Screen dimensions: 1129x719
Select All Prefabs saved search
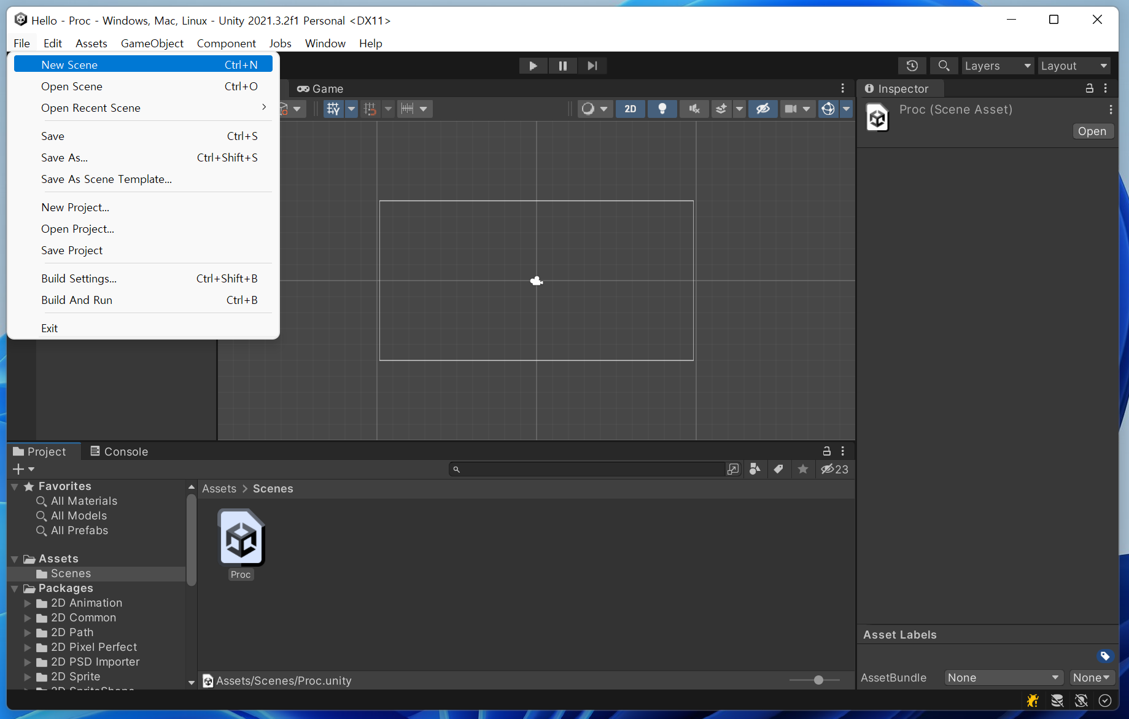tap(80, 531)
